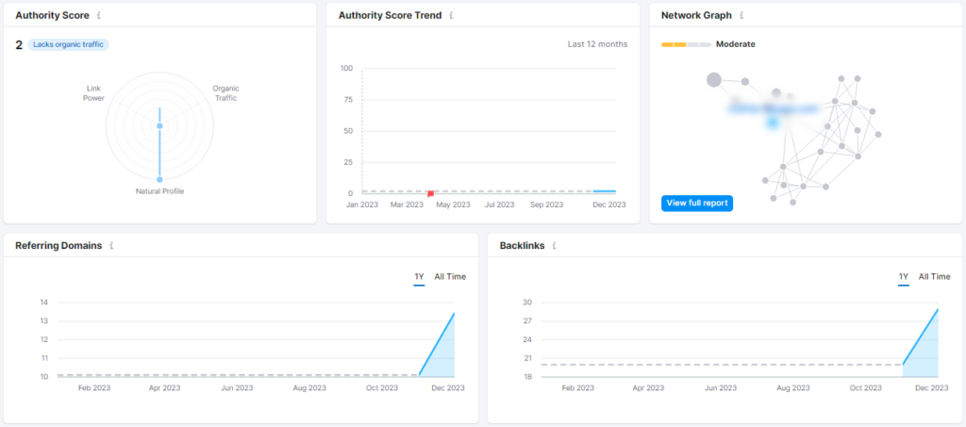
Task: Click the Backlinks rising chart area
Action: [926, 352]
